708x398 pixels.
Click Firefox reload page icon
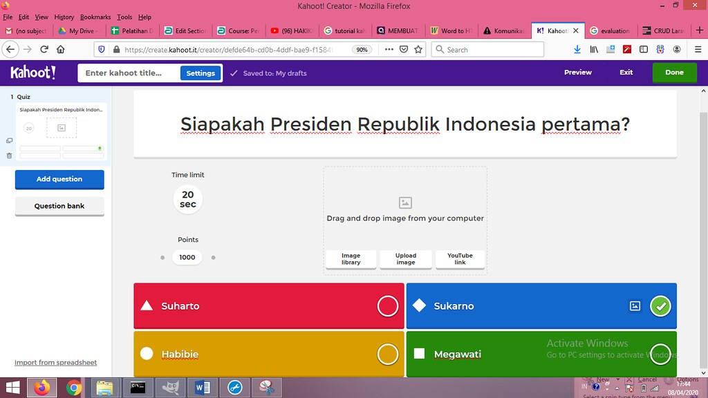[44, 49]
